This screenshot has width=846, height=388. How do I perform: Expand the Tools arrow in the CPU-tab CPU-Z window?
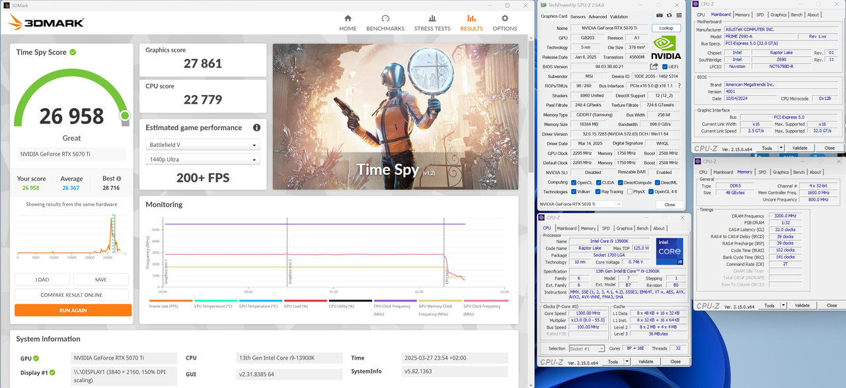pos(626,362)
